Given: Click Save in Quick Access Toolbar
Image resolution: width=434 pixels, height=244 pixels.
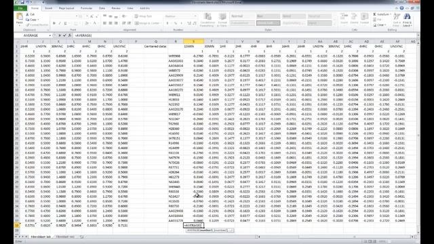Looking at the screenshot, I should [x=22, y=2].
